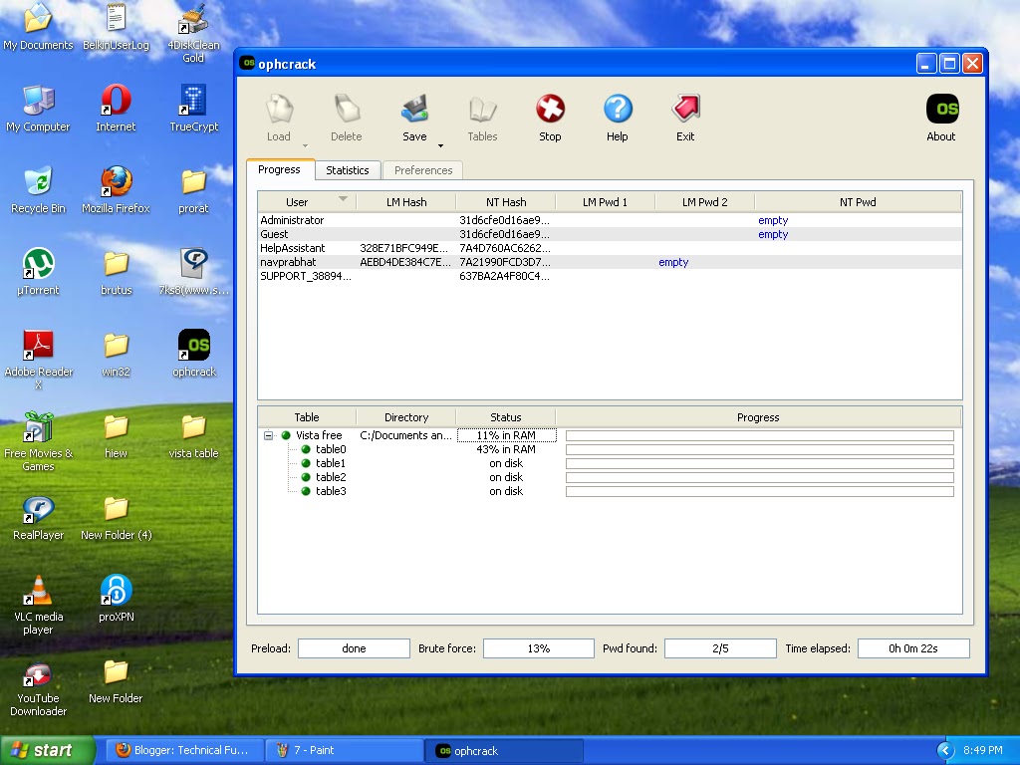Viewport: 1020px width, 765px height.
Task: Select the YouTube Downloader desktop icon
Action: click(38, 689)
